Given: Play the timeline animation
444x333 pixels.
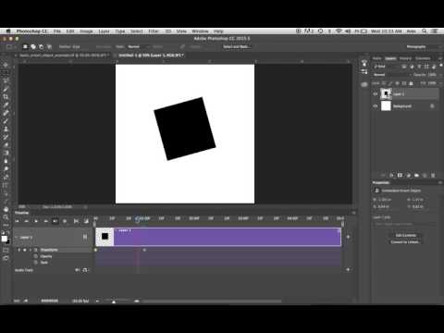Looking at the screenshot, I should [x=36, y=221].
